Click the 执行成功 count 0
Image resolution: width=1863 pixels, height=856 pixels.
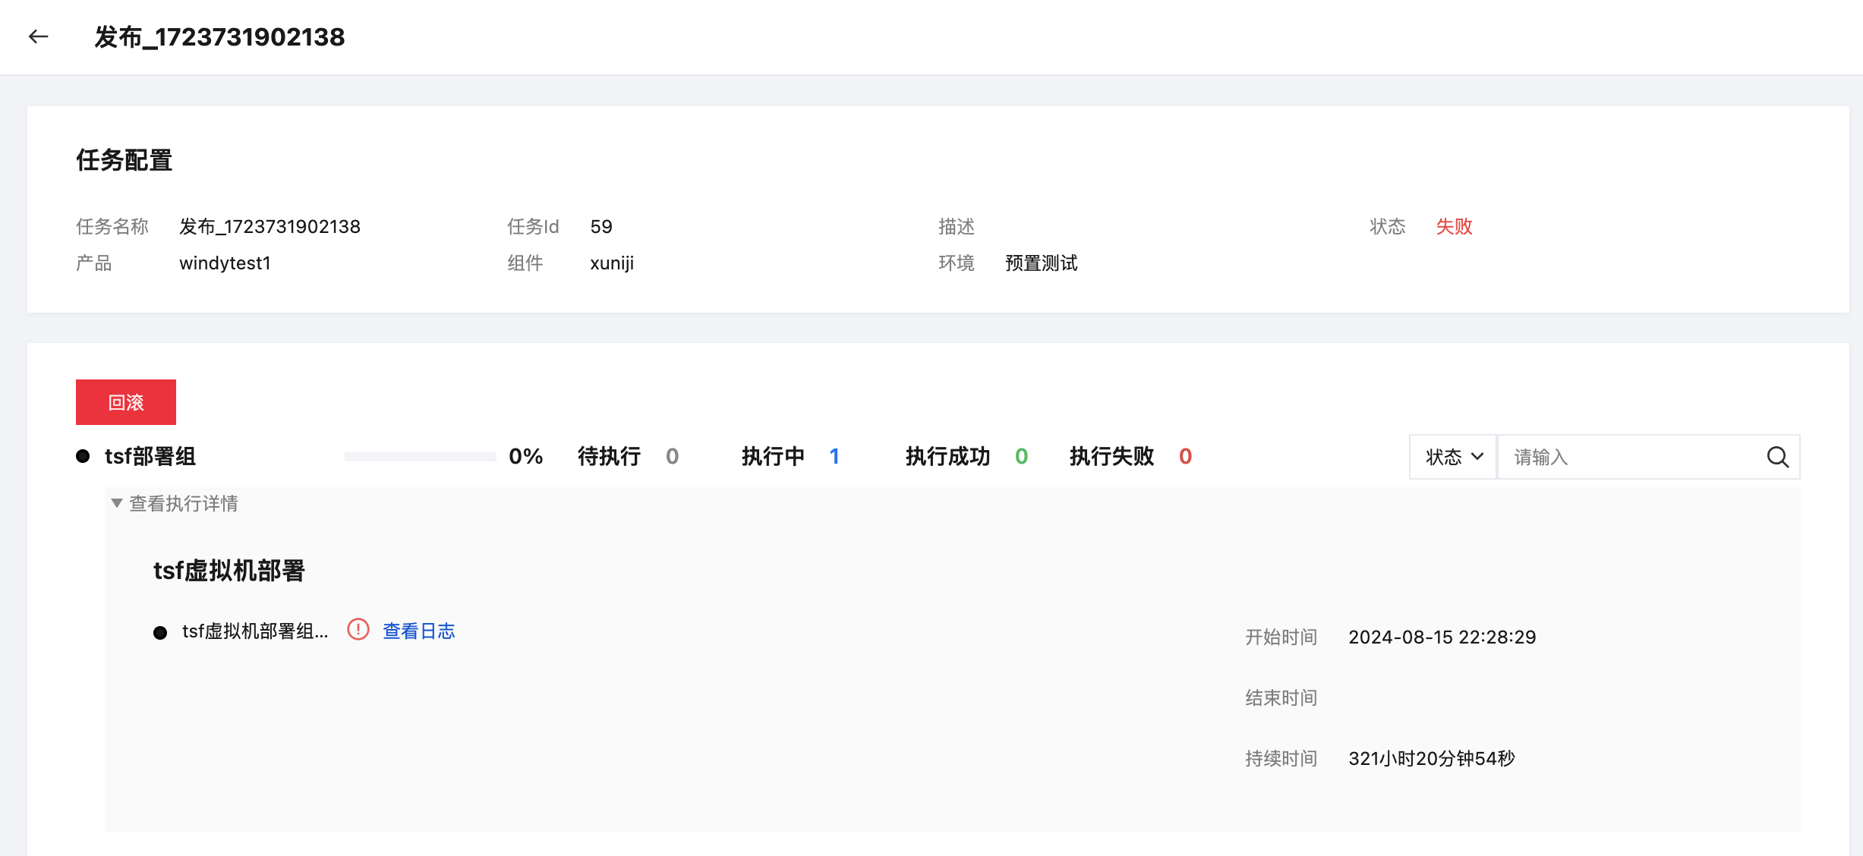coord(1021,456)
